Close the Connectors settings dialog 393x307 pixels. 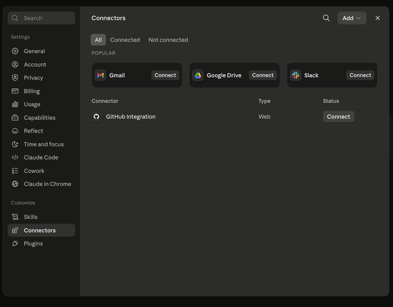coord(378,18)
